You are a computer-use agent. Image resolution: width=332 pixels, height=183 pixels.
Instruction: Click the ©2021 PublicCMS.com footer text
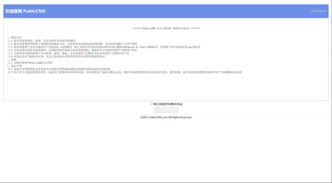166,117
